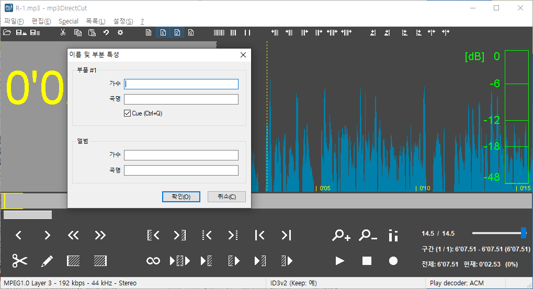Click the blue volume slider handle
533x289 pixels.
coord(523,233)
